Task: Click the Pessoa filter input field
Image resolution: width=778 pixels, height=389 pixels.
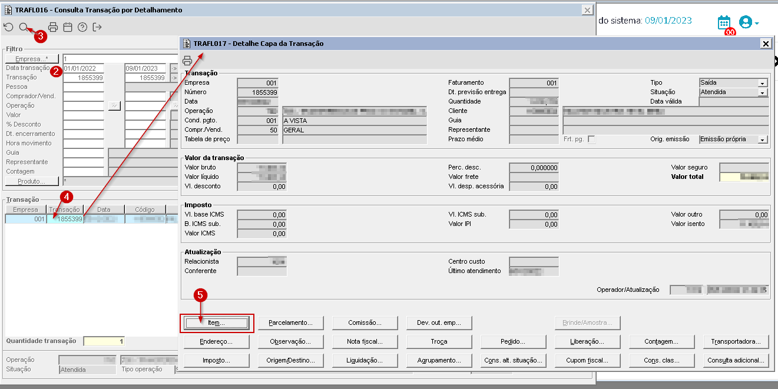Action: coord(84,87)
